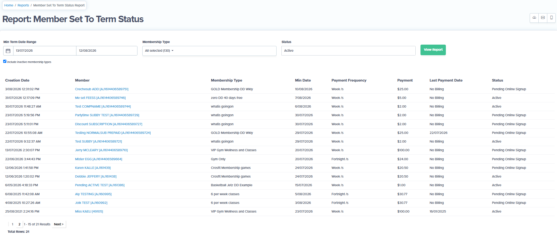Viewport: 557px width, 235px height.
Task: Sort by Payment column header
Action: [x=405, y=81]
